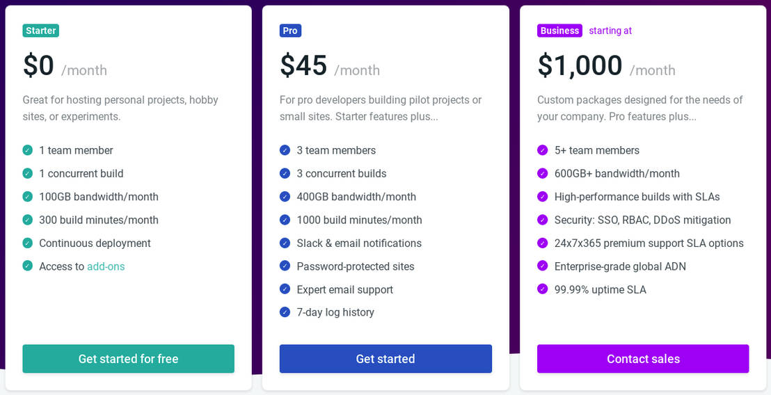The height and width of the screenshot is (395, 771).
Task: Open the 'add-ons' link
Action: [x=106, y=266]
